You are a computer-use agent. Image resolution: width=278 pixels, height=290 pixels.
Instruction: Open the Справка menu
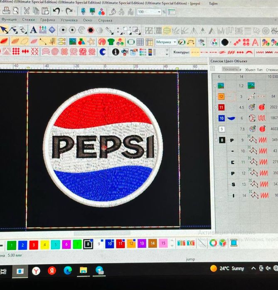coord(105,20)
